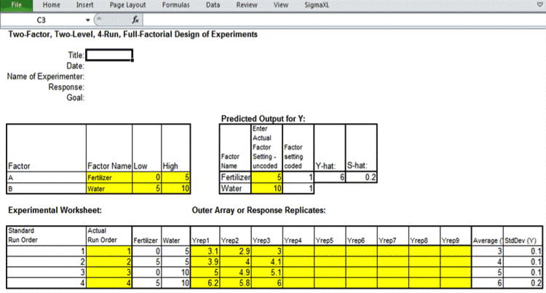Viewport: 546px width, 293px height.
Task: Open the File tab
Action: [16, 5]
